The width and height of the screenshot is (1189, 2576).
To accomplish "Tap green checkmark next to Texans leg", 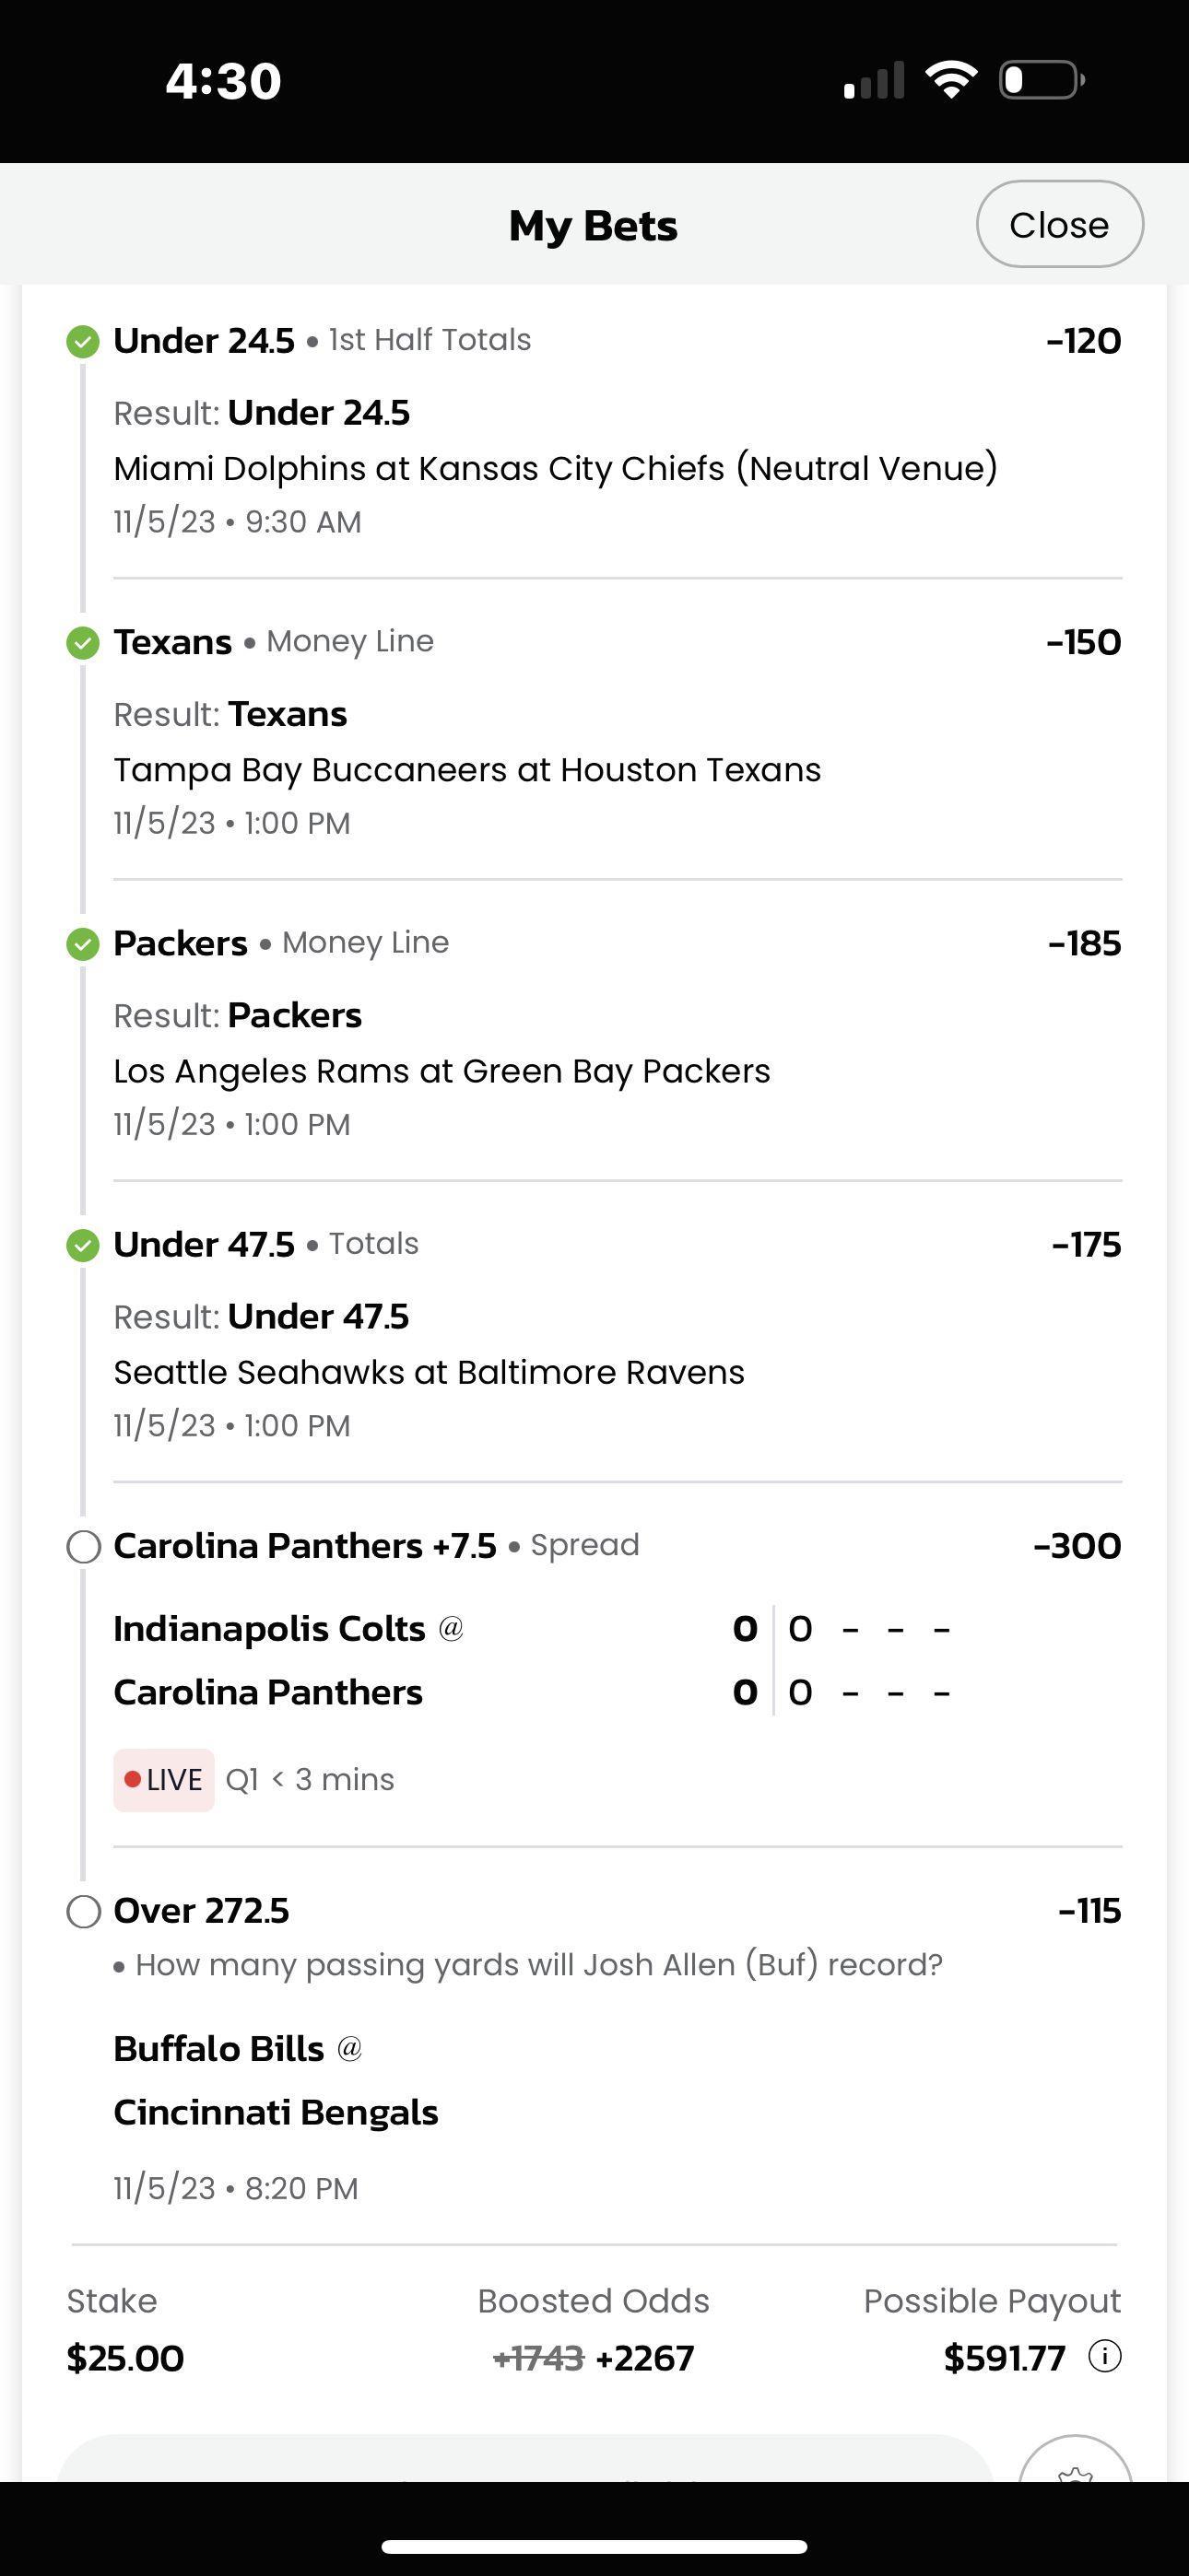I will click(x=83, y=643).
